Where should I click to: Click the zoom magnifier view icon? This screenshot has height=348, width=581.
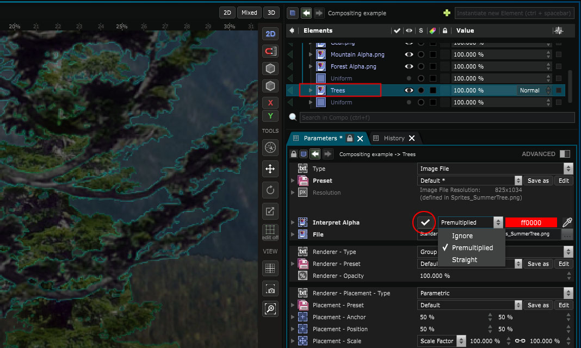(x=270, y=309)
